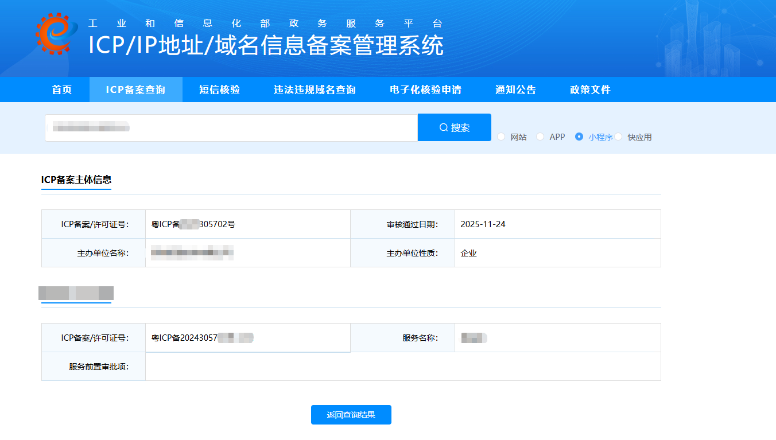776x440 pixels.
Task: Click the ICP/IP地址/域名信息备案管理系统 title
Action: pos(266,45)
